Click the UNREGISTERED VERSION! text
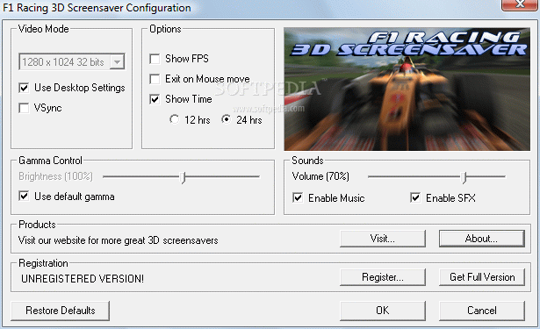Image resolution: width=540 pixels, height=329 pixels. coord(83,278)
